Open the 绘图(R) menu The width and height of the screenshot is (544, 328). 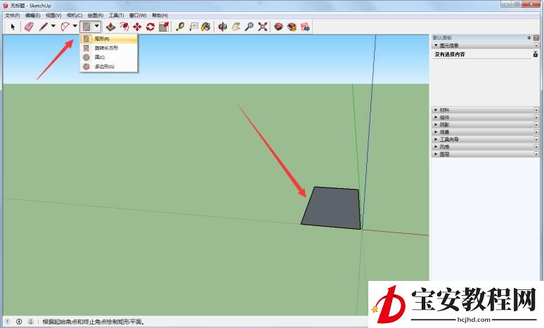point(96,15)
